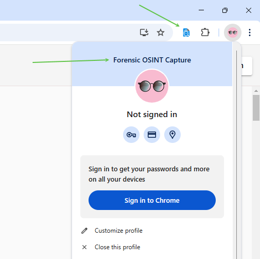The width and height of the screenshot is (260, 259).
Task: Click the profile avatar in the toolbar
Action: click(233, 33)
